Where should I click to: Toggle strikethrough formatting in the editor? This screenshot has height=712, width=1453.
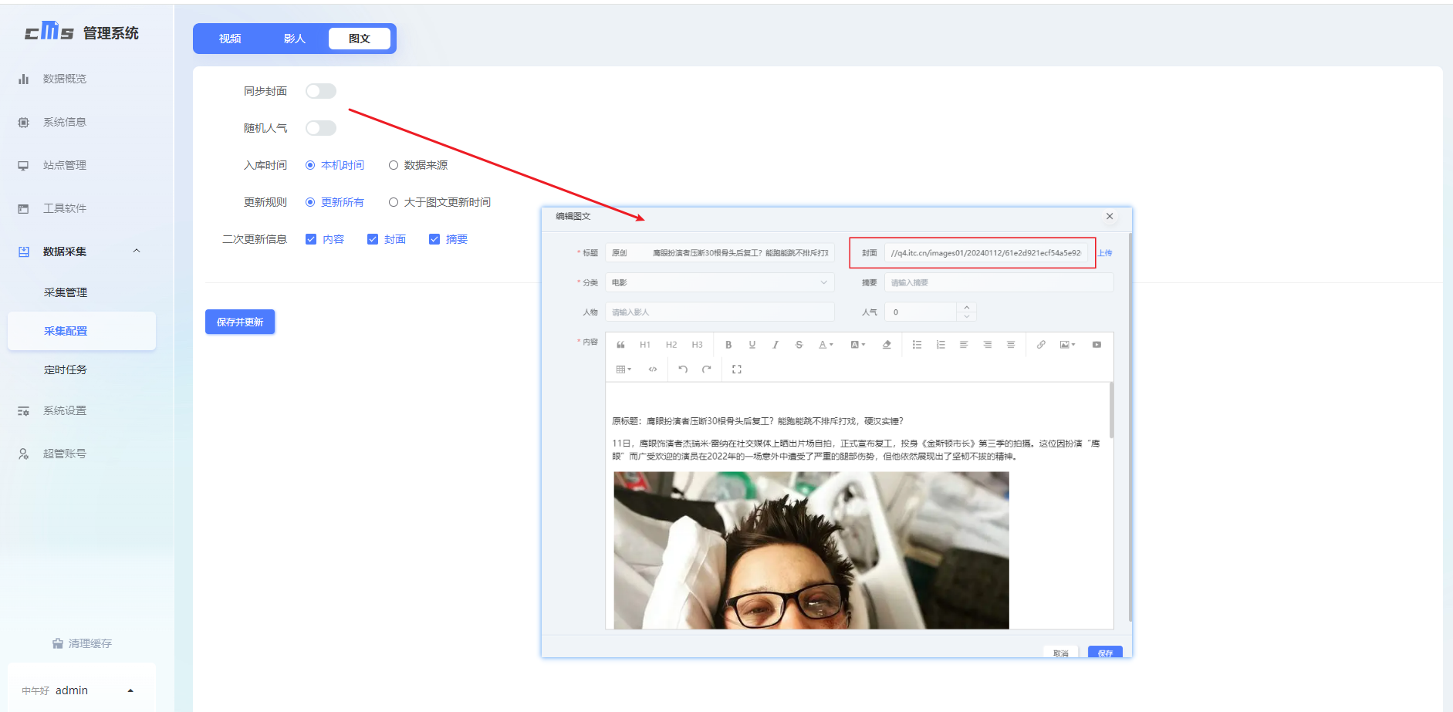(x=799, y=345)
